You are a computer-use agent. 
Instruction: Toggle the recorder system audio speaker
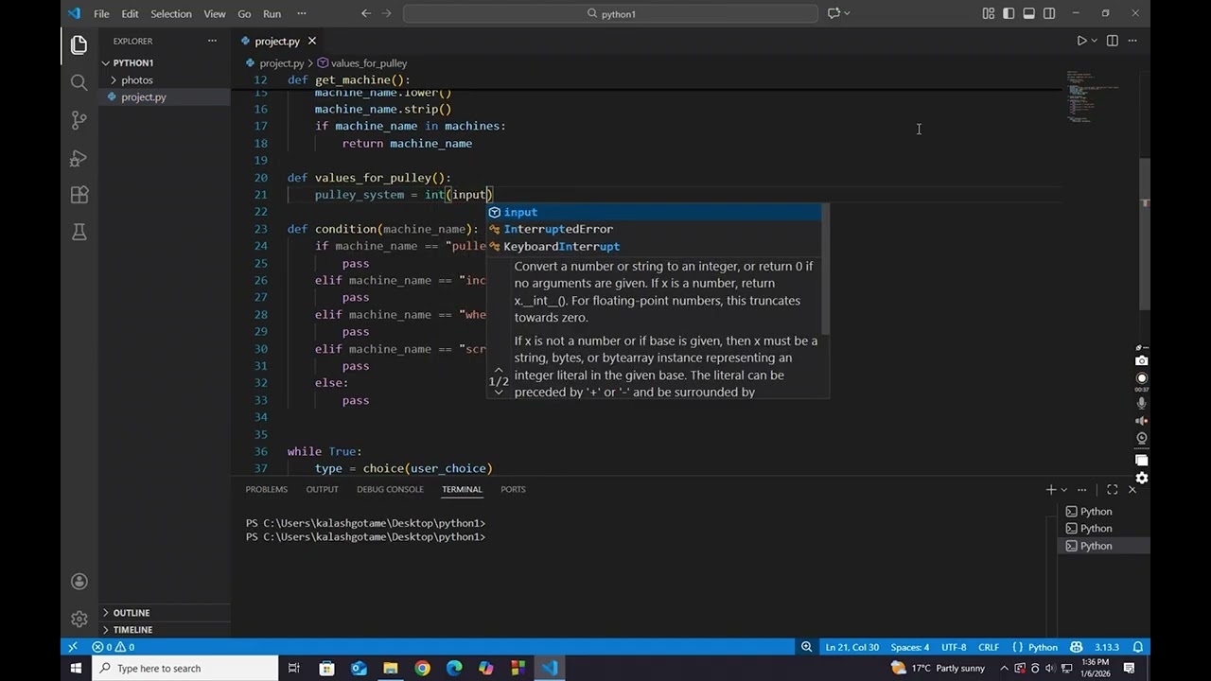pos(1142,420)
